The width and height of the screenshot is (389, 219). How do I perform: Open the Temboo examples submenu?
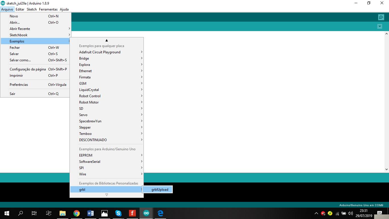(x=107, y=134)
